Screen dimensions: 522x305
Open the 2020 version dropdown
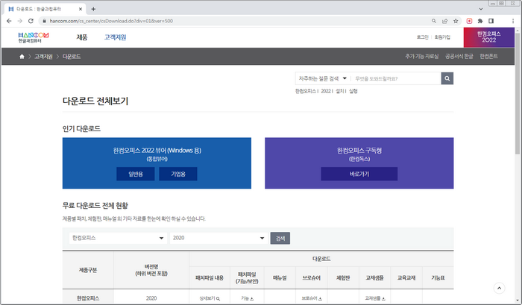218,238
